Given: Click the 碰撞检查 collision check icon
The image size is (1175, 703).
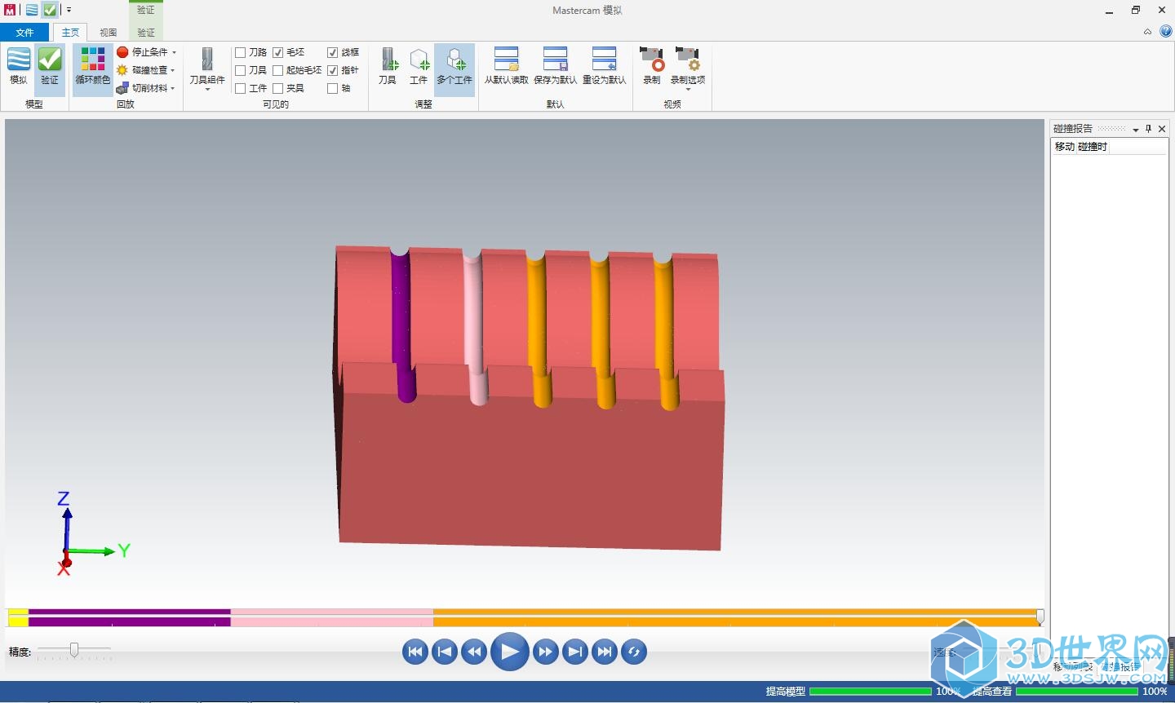Looking at the screenshot, I should tap(122, 70).
